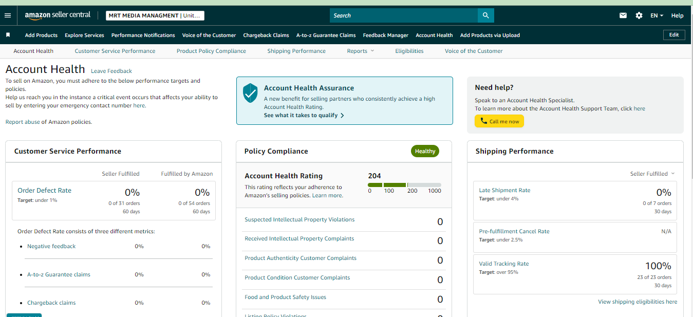This screenshot has height=317, width=693.
Task: Open Help in the top bar
Action: pos(677,15)
